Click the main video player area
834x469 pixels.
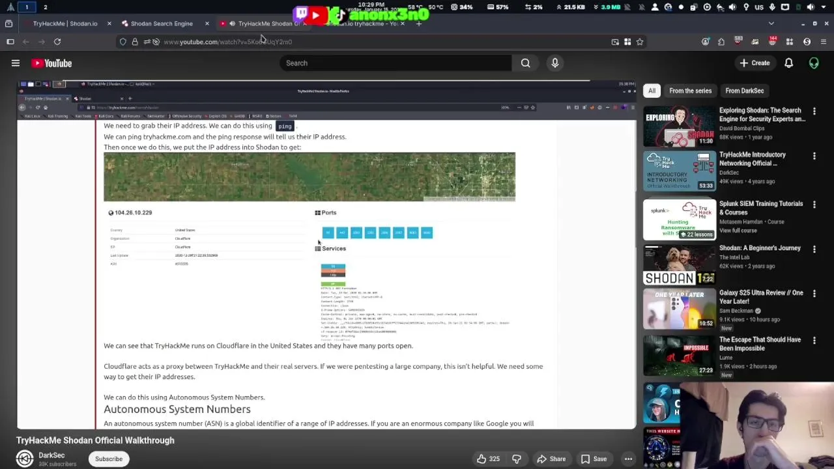[326, 255]
